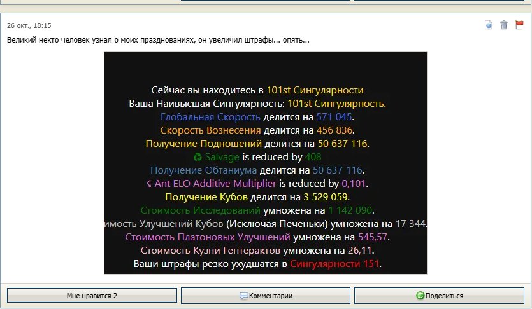Click the "Мне нравится 2" like button
Viewport: 532px width, 309px height.
tap(92, 296)
